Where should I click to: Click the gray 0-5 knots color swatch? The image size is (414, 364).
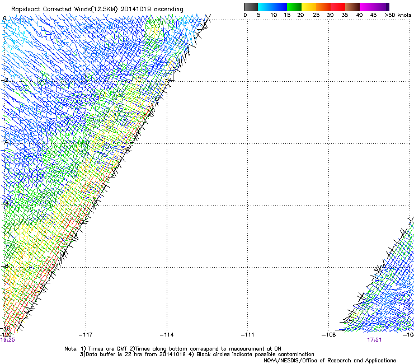click(x=251, y=7)
